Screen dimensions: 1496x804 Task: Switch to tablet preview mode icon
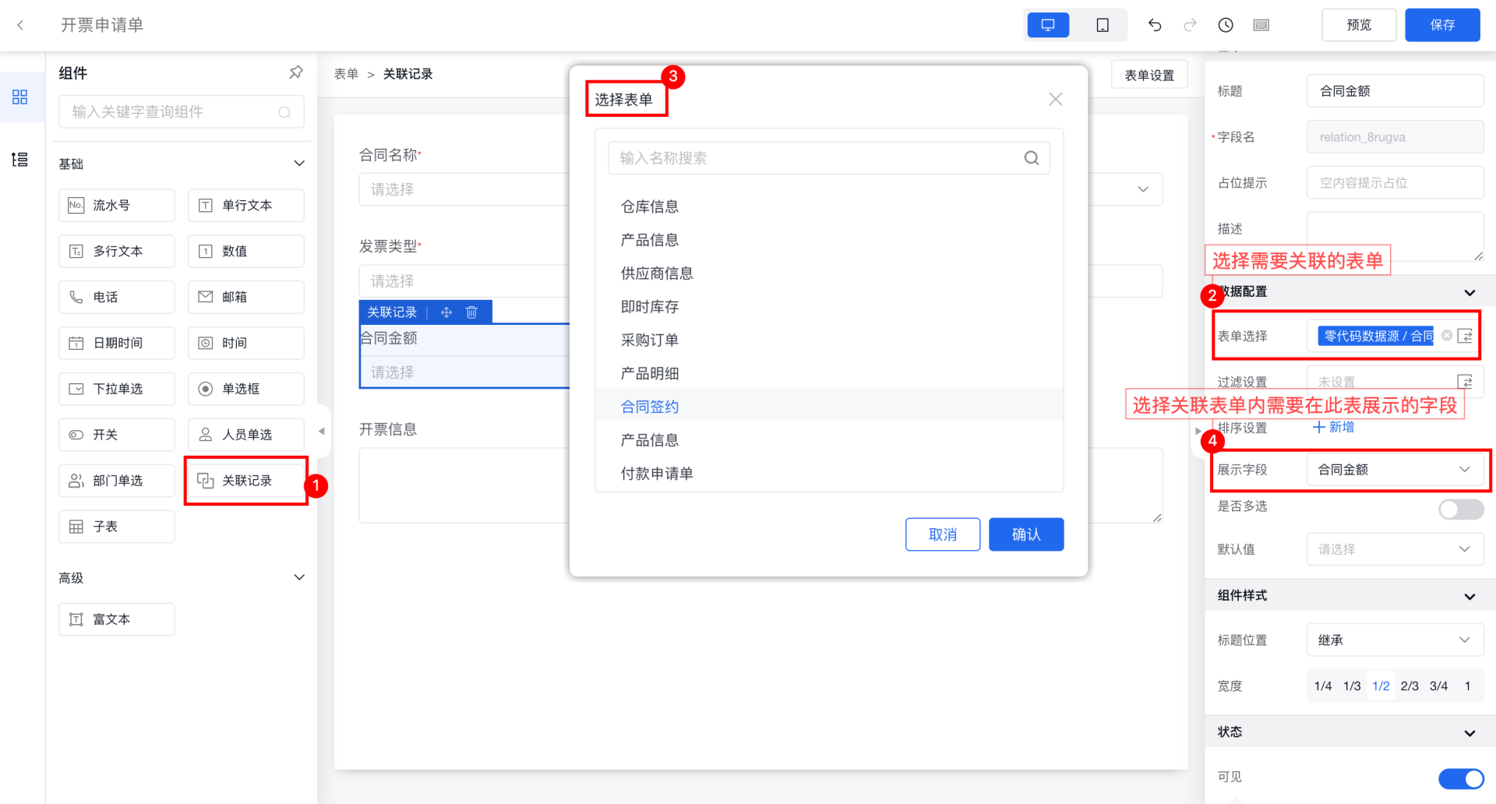coord(1103,25)
